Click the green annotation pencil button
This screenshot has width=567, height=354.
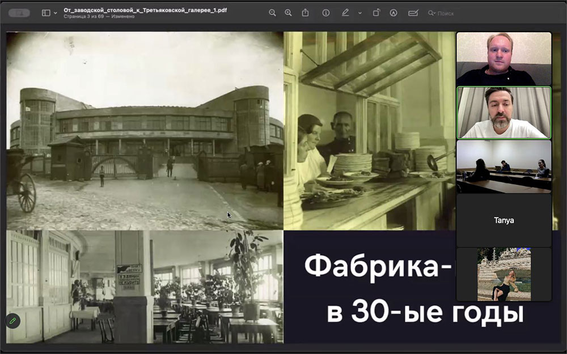pyautogui.click(x=12, y=320)
